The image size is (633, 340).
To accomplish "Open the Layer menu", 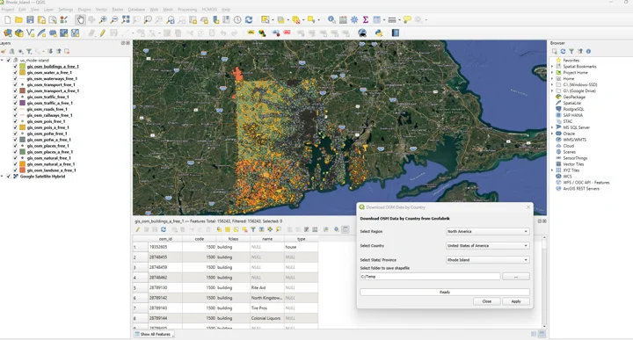I will [48, 10].
